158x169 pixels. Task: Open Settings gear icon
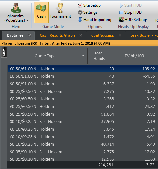(x=80, y=12)
